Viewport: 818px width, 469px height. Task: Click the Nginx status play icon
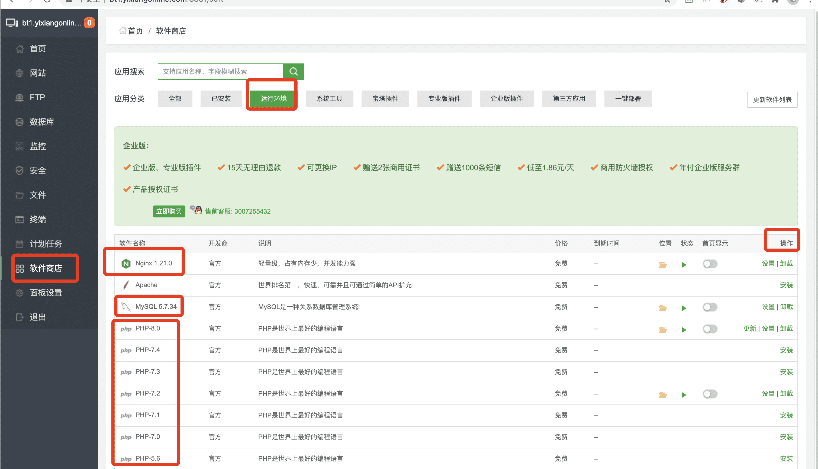click(684, 265)
